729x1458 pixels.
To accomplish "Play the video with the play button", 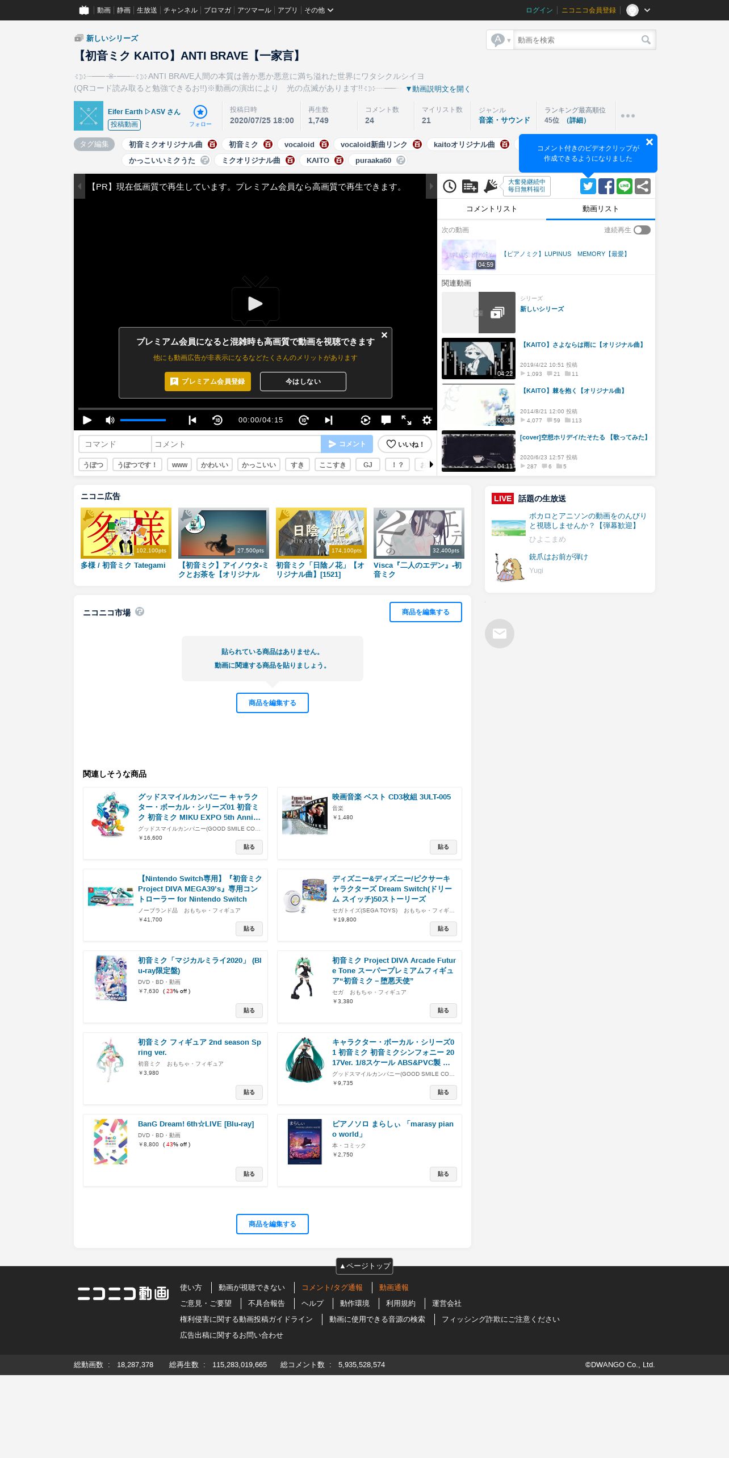I will [87, 420].
